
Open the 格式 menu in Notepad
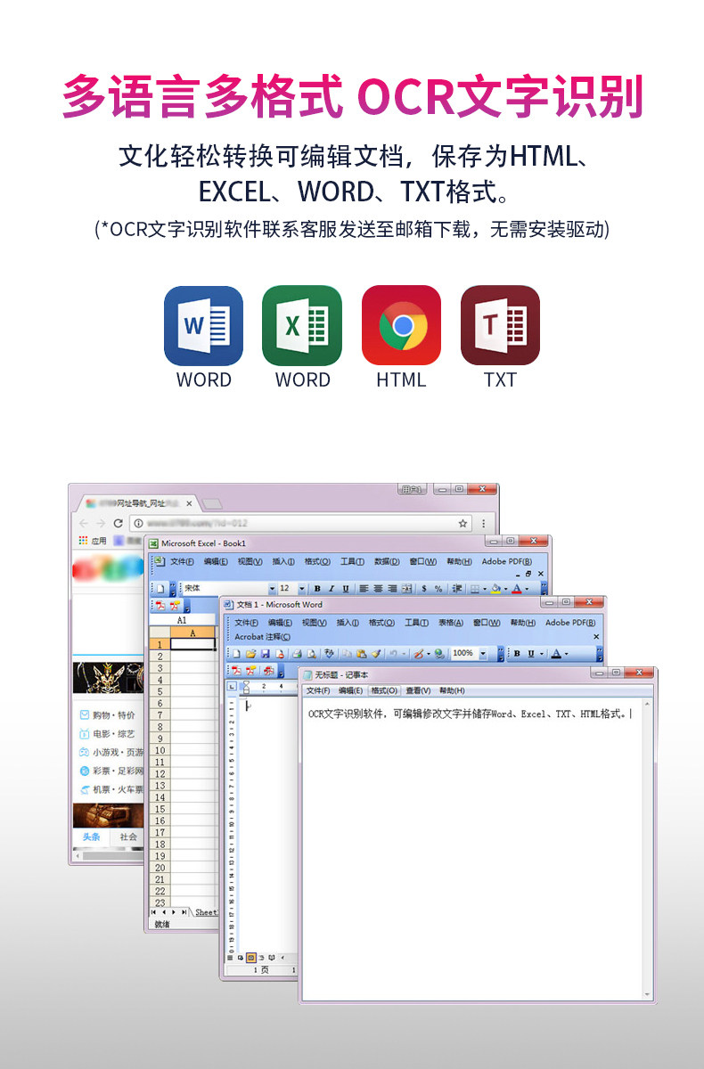[x=385, y=690]
